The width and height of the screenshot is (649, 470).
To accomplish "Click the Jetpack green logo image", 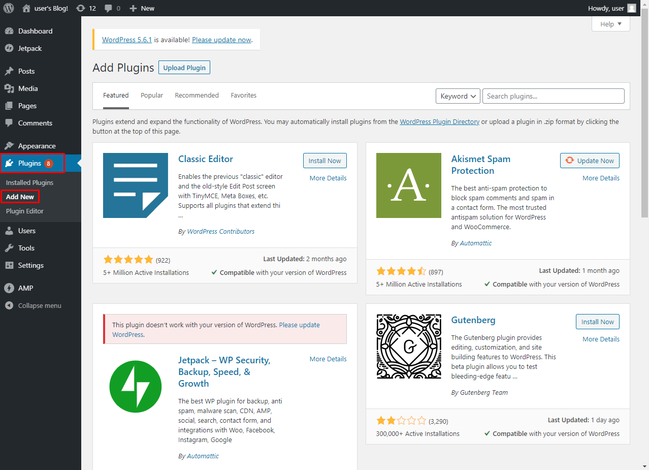I will [x=136, y=387].
